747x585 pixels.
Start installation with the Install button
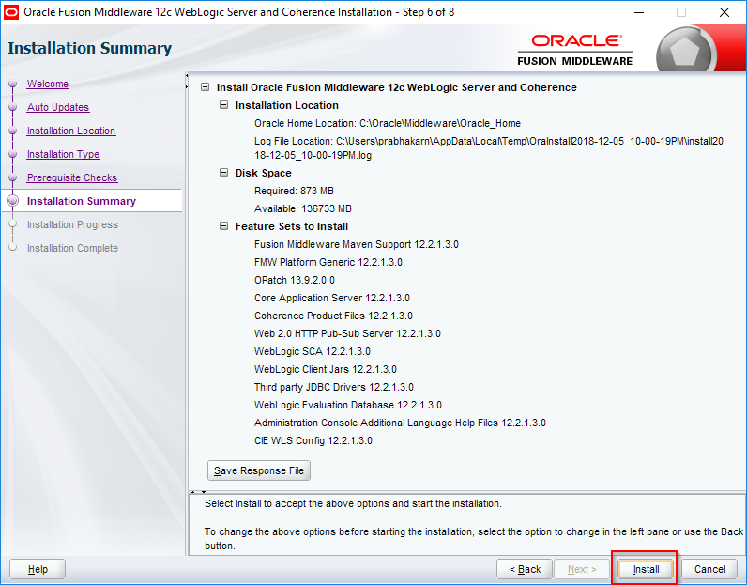tap(646, 569)
